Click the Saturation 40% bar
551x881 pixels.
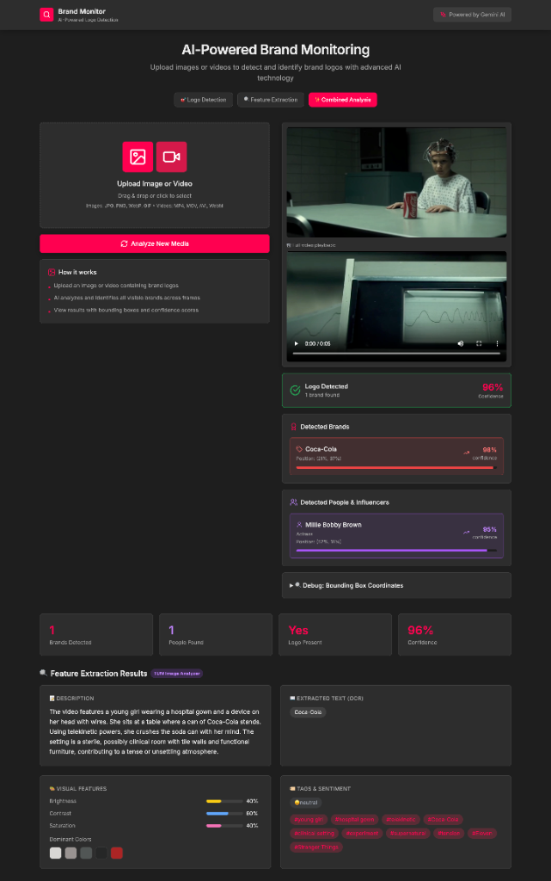pyautogui.click(x=224, y=826)
